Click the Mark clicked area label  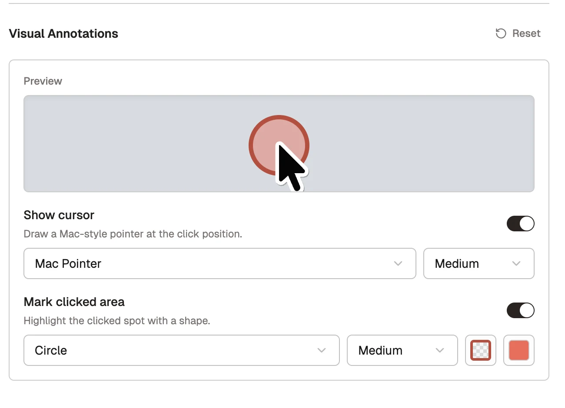[74, 302]
